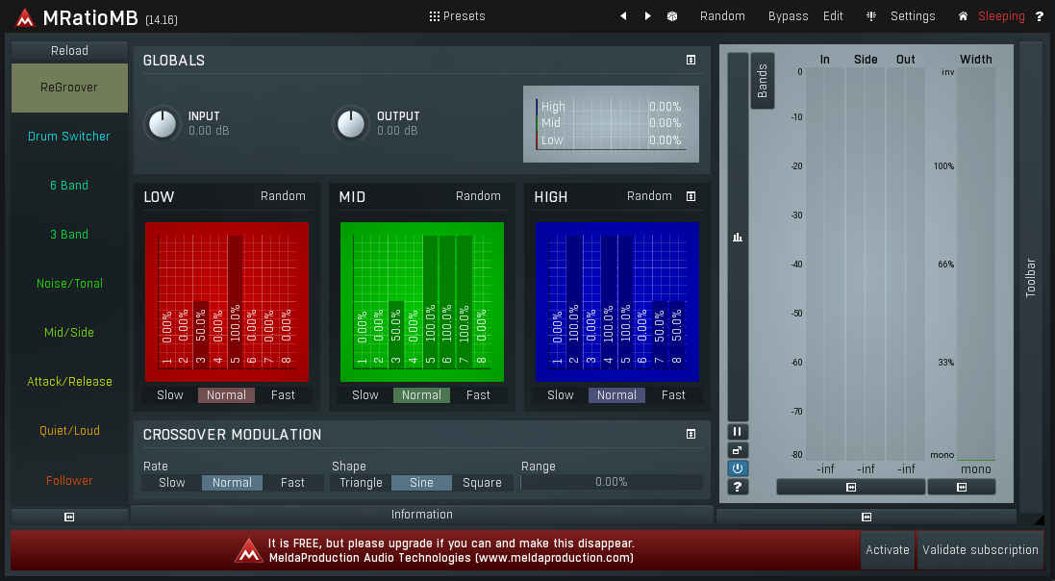Toggle Bypass in the top bar
Image resolution: width=1055 pixels, height=581 pixels.
point(788,16)
